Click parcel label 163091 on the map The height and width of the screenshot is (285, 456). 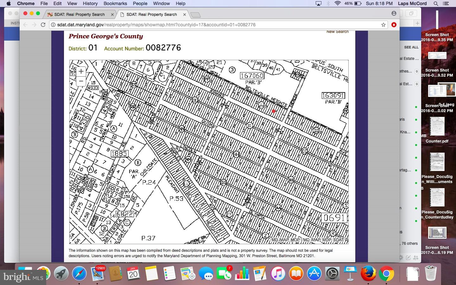(x=333, y=95)
